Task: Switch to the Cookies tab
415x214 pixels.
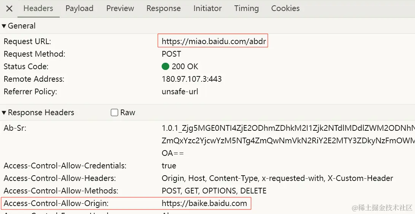Action: [x=285, y=8]
